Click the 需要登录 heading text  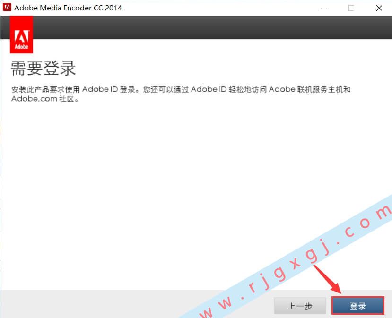(43, 68)
